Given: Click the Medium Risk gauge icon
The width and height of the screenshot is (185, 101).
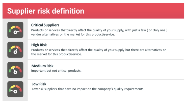Looking at the screenshot, I should click(x=15, y=70).
